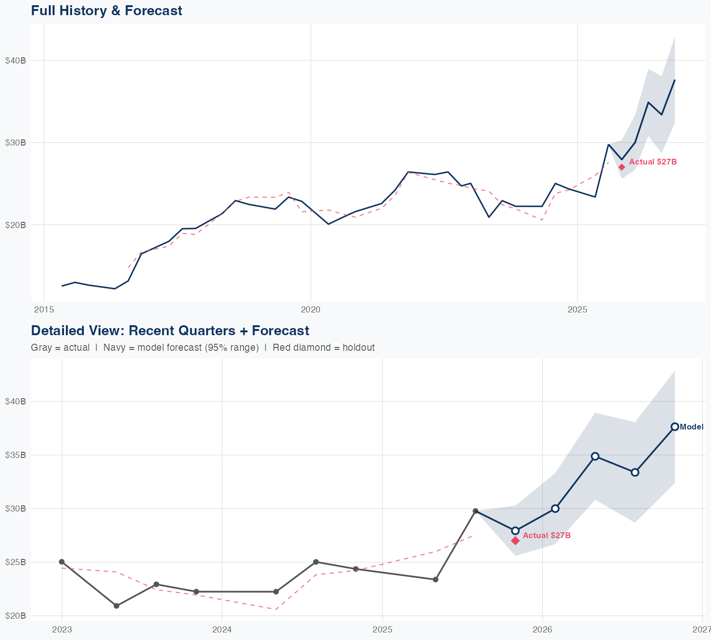Click the 2027 x-axis label
The height and width of the screenshot is (640, 711).
(x=702, y=630)
